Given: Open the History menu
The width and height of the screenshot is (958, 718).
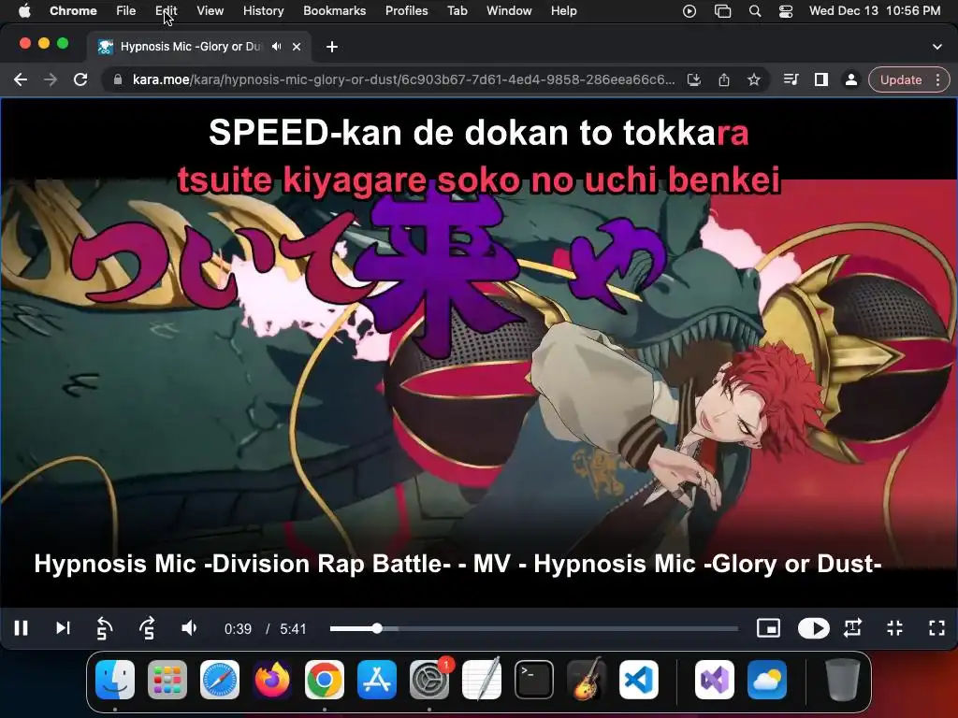Looking at the screenshot, I should (263, 11).
